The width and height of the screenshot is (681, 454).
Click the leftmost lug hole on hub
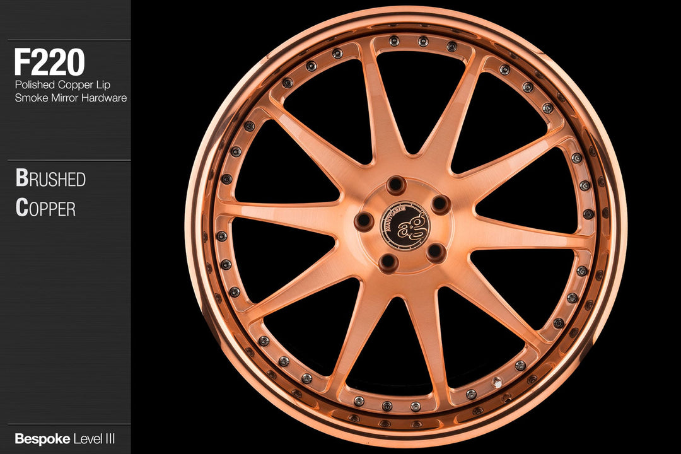[x=364, y=219]
